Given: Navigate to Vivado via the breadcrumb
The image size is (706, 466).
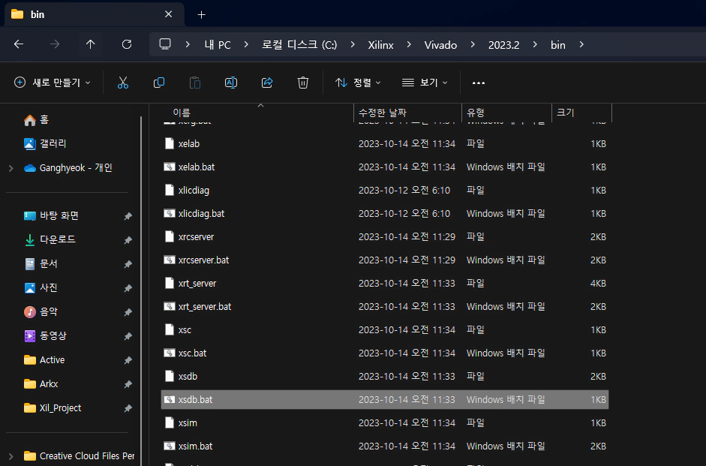Looking at the screenshot, I should (440, 44).
